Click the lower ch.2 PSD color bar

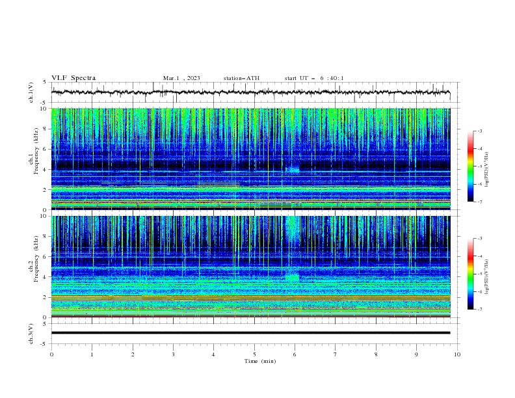471,274
